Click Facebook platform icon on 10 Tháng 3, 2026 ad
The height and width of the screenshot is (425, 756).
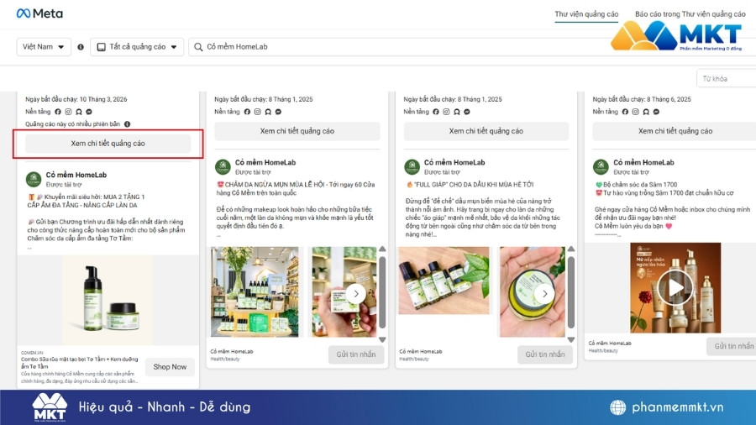[x=58, y=112]
